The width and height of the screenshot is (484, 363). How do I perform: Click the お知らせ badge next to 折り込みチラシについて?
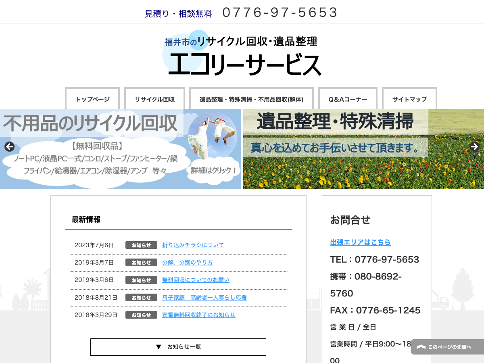point(141,245)
